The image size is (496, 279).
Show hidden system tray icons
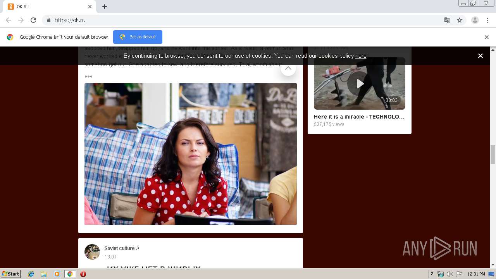point(432,274)
